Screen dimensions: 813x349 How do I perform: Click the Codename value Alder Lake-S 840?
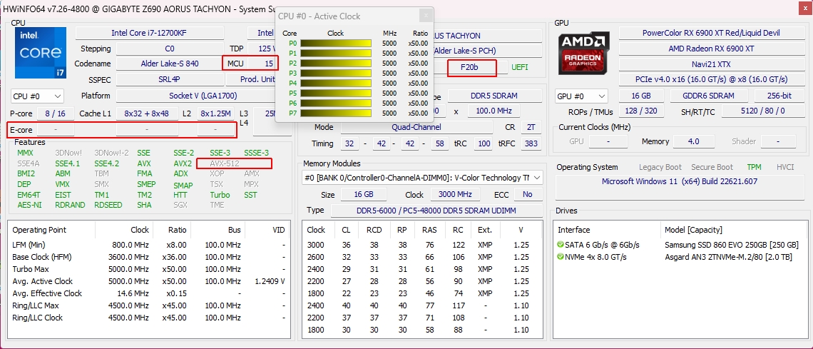point(170,64)
